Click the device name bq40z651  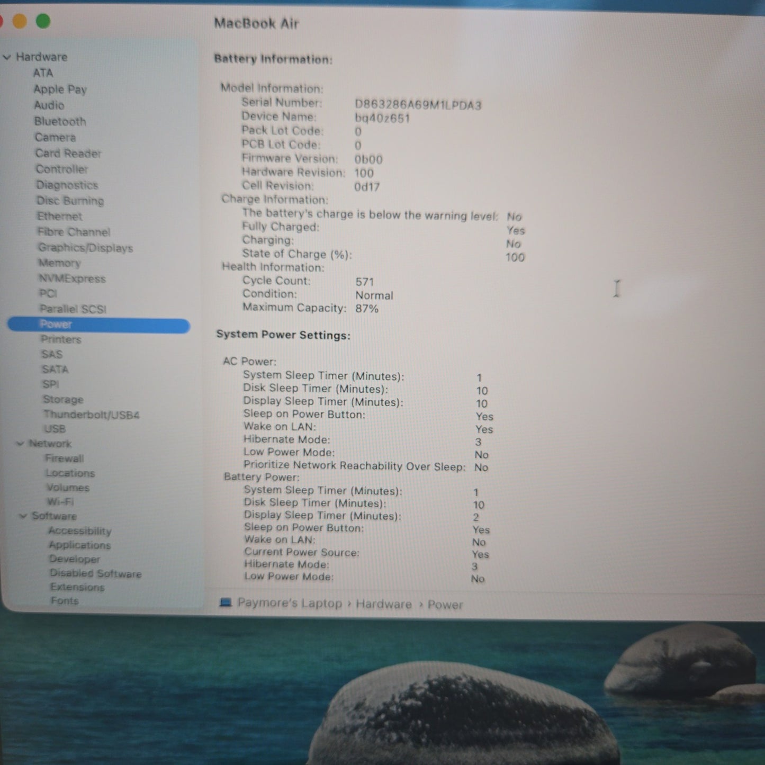[382, 118]
